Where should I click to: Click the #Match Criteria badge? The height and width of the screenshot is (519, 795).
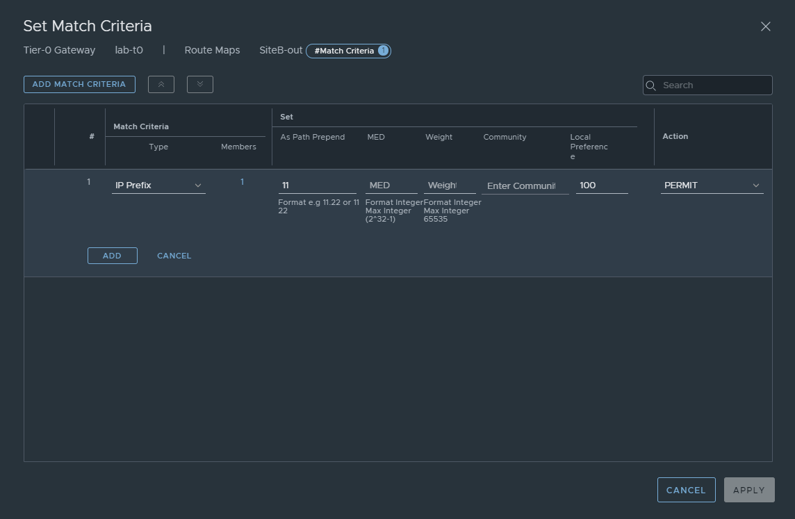tap(348, 51)
